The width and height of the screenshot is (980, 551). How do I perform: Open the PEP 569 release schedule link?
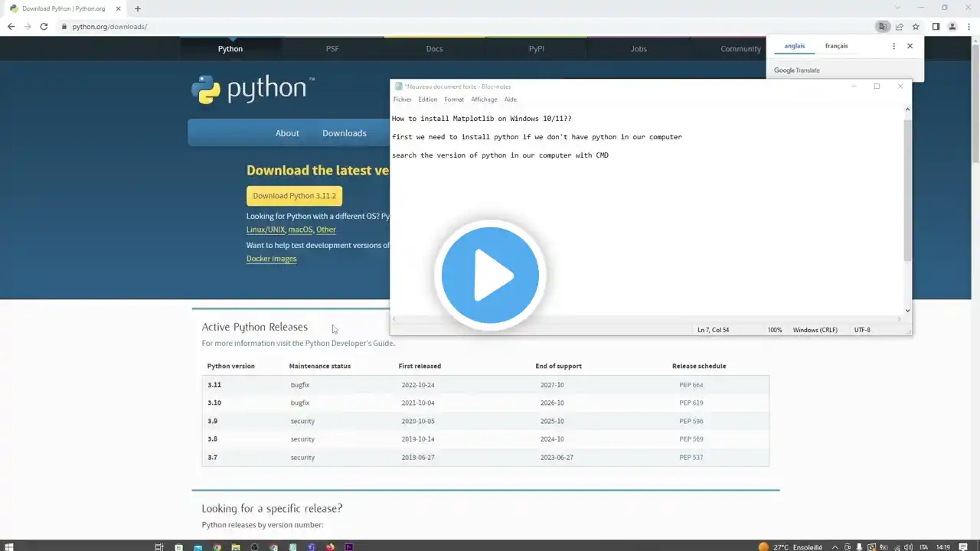pyautogui.click(x=691, y=439)
